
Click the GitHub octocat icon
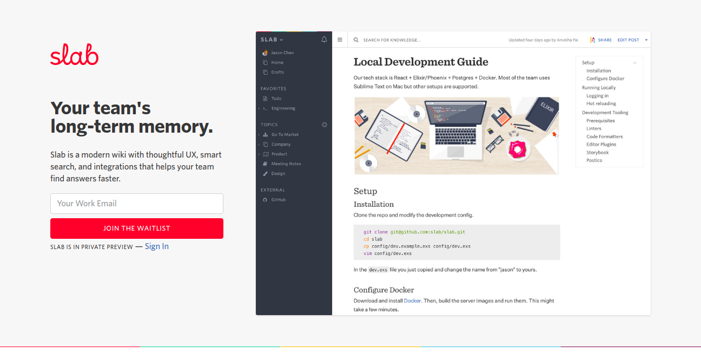(x=265, y=200)
